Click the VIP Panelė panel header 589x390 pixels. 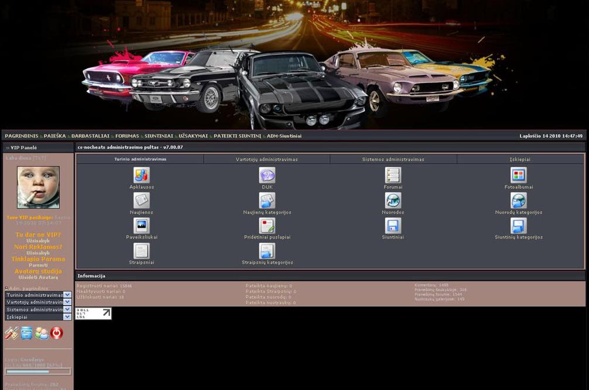(x=38, y=148)
